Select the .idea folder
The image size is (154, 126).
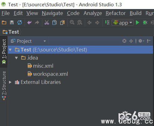click(x=30, y=58)
